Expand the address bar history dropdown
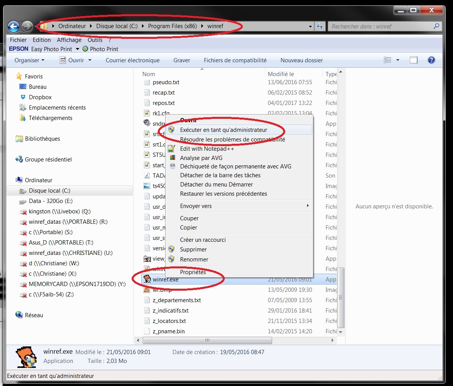 pos(310,26)
